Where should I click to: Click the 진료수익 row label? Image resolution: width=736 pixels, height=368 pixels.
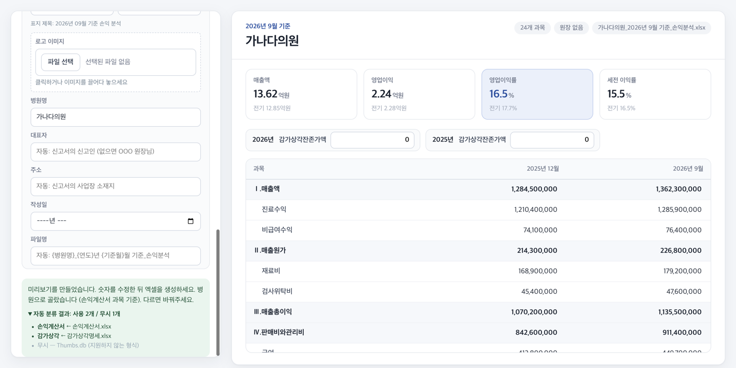(274, 210)
